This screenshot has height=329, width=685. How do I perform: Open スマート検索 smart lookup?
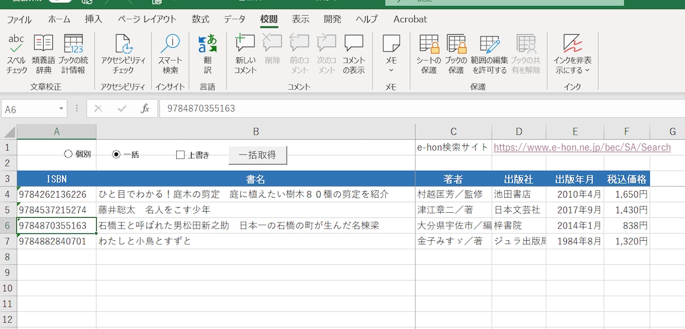click(170, 54)
